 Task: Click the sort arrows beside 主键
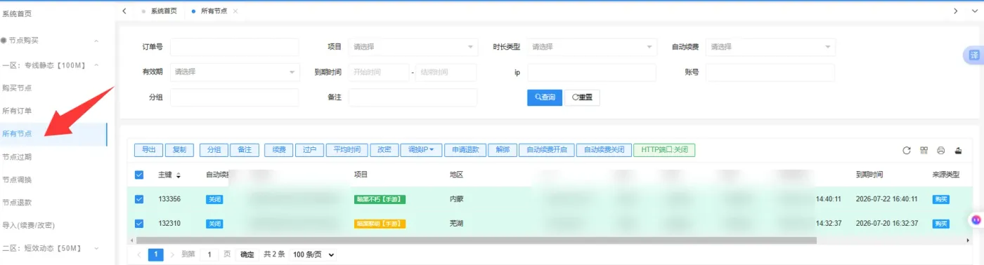click(179, 175)
